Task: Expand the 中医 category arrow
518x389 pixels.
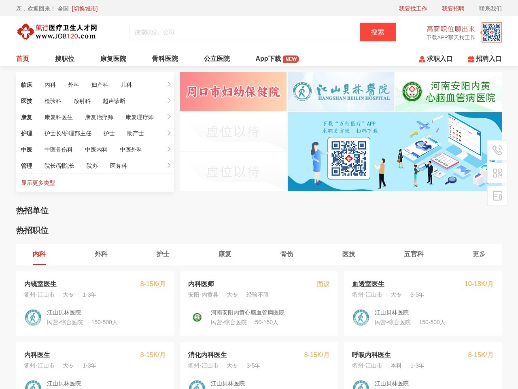Action: point(169,149)
